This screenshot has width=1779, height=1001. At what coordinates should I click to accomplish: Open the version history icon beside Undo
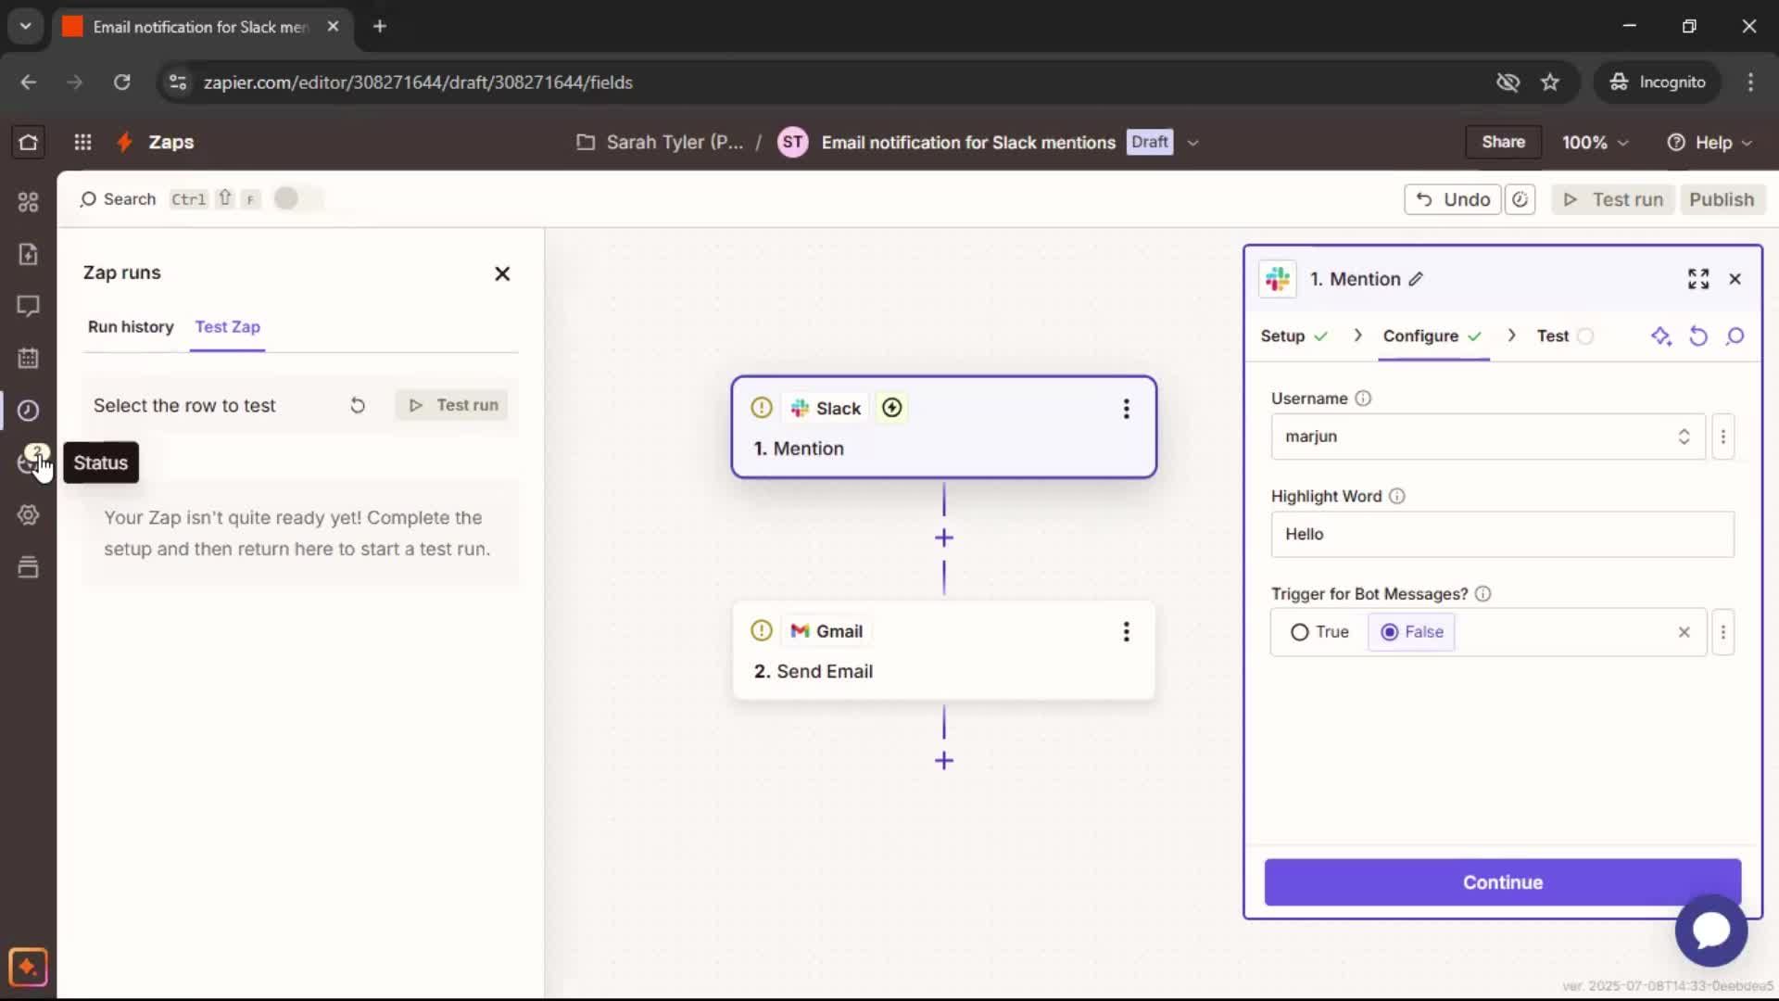pos(1520,199)
